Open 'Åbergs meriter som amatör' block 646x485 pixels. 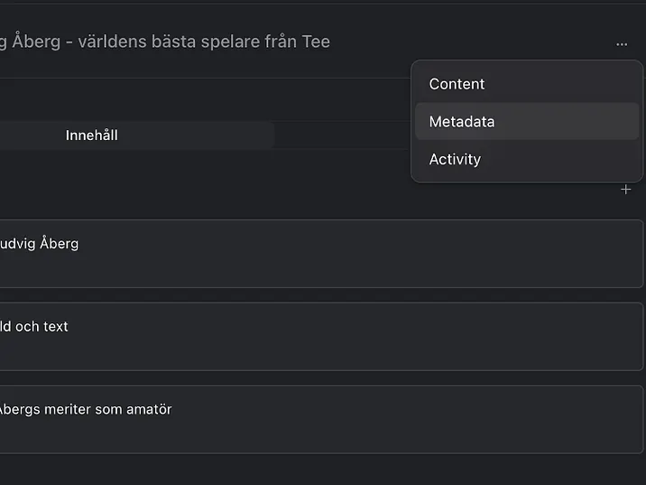click(x=271, y=419)
